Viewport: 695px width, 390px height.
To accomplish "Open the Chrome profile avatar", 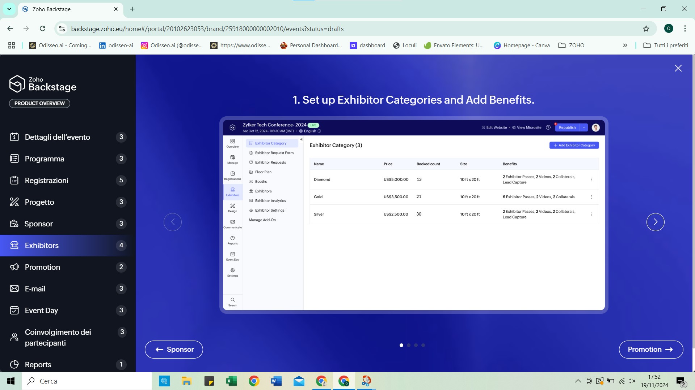I will point(669,29).
